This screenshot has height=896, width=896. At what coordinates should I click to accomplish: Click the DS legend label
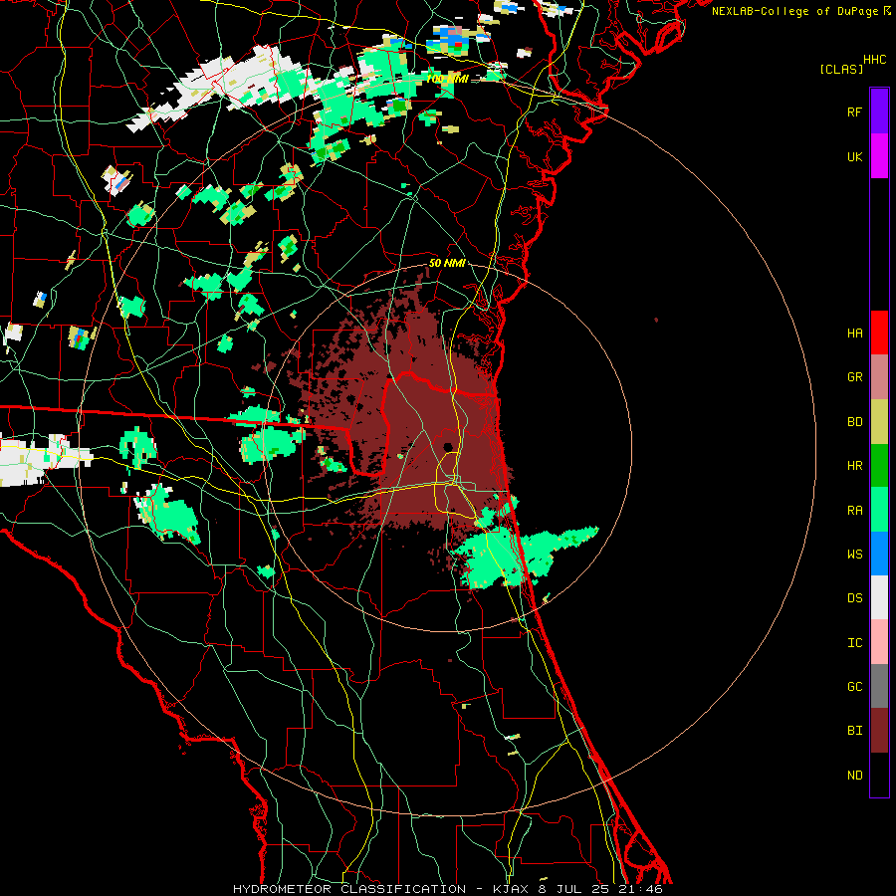pos(855,598)
